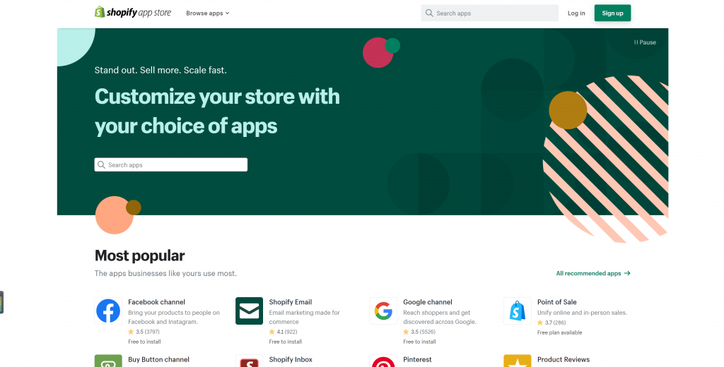The height and width of the screenshot is (367, 724).
Task: Click 'Customize your store with your choice of apps'
Action: (217, 111)
